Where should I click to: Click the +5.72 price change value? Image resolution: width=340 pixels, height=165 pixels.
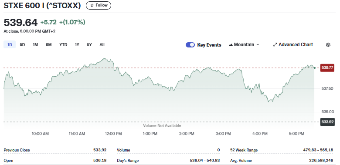click(x=48, y=22)
